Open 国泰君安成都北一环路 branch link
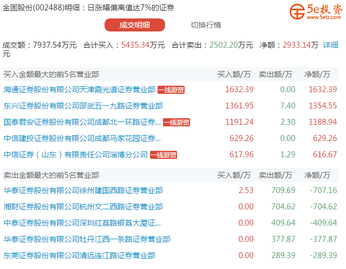This screenshot has width=346, height=269. coord(82,122)
